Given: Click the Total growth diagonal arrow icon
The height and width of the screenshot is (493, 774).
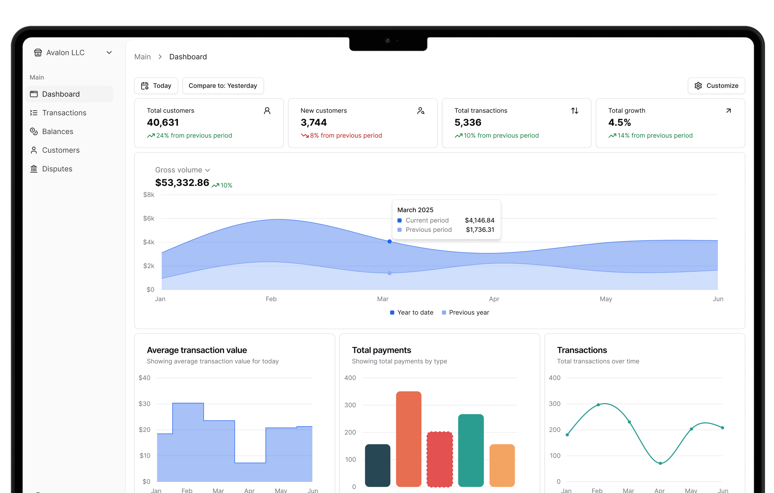Looking at the screenshot, I should pos(728,110).
